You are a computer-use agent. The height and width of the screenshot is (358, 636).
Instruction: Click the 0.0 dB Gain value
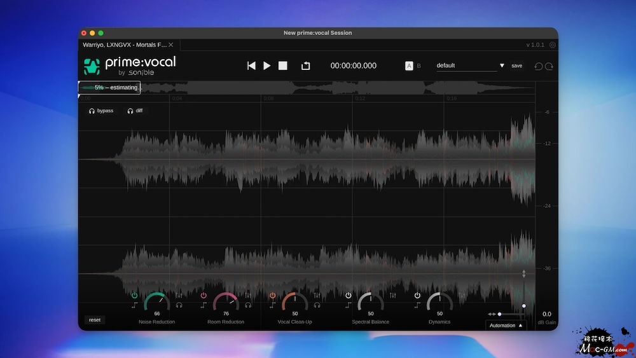point(546,314)
